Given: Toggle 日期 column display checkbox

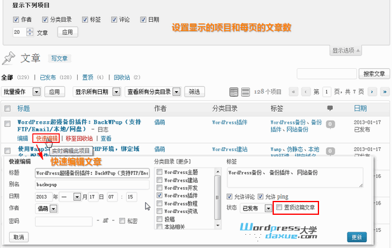Looking at the screenshot, I should [x=143, y=19].
